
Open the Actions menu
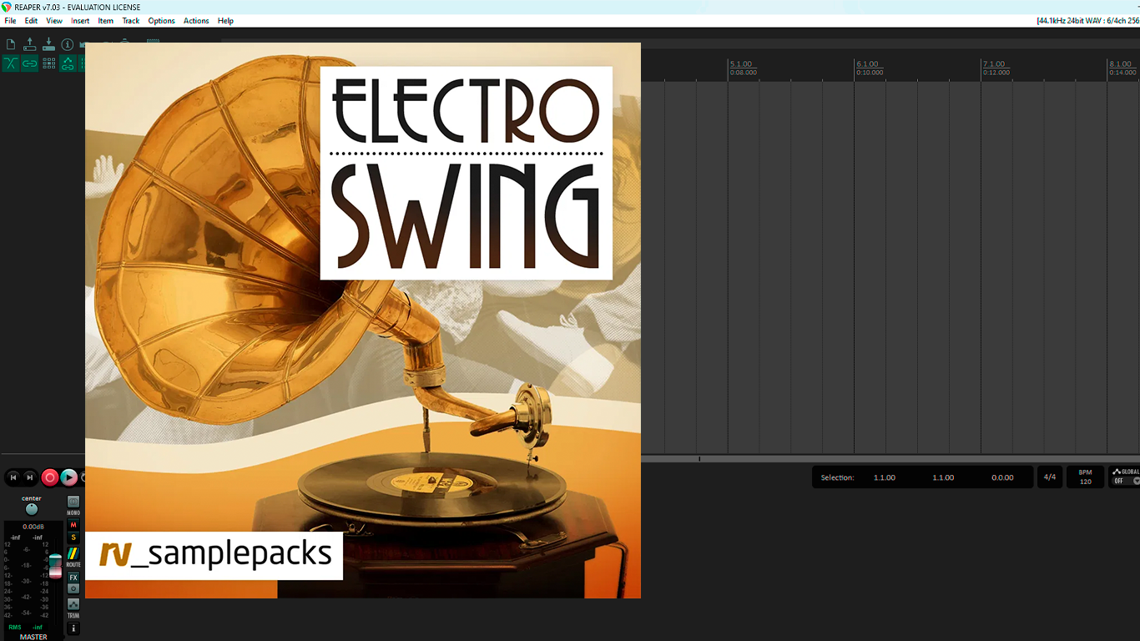(x=196, y=21)
